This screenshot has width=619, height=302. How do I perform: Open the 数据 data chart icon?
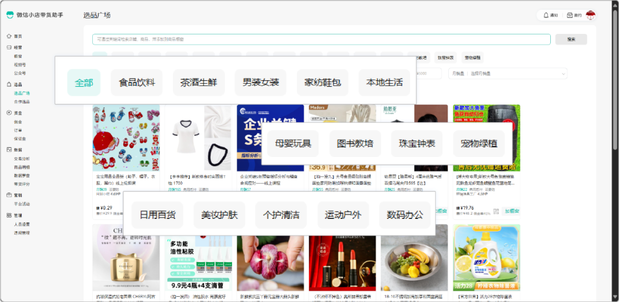click(x=9, y=150)
